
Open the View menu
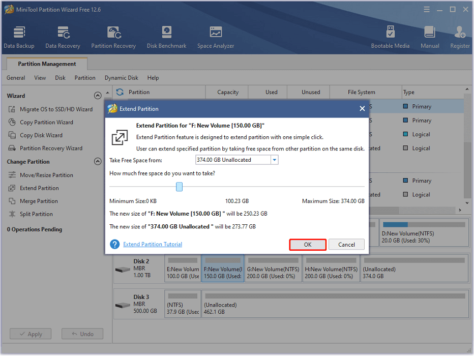(x=40, y=78)
